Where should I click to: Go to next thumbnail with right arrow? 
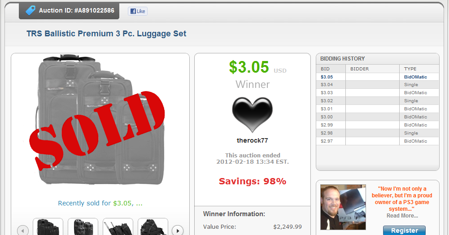178,231
